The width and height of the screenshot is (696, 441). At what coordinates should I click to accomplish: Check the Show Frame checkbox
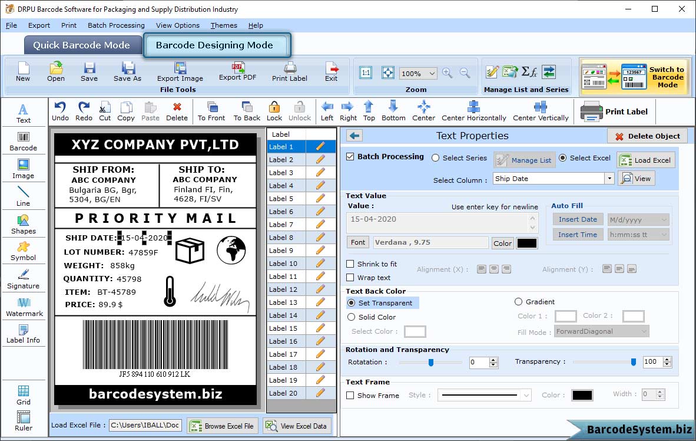coord(350,395)
